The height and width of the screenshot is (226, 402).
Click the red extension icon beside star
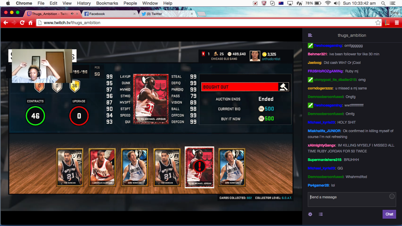click(x=387, y=23)
